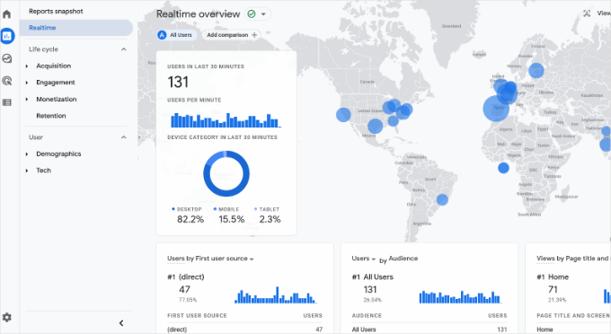Click the '131' users in last 30 minutes
The width and height of the screenshot is (611, 334).
(x=178, y=82)
